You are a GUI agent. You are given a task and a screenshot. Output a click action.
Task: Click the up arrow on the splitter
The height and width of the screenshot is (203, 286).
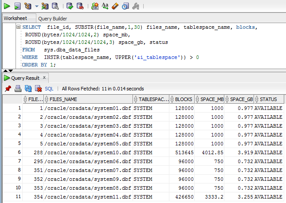click(5, 70)
